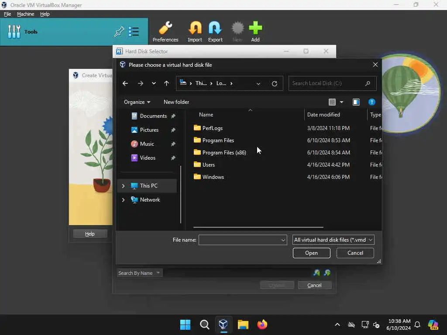
Task: Open File Explorer from taskbar
Action: [x=243, y=325]
